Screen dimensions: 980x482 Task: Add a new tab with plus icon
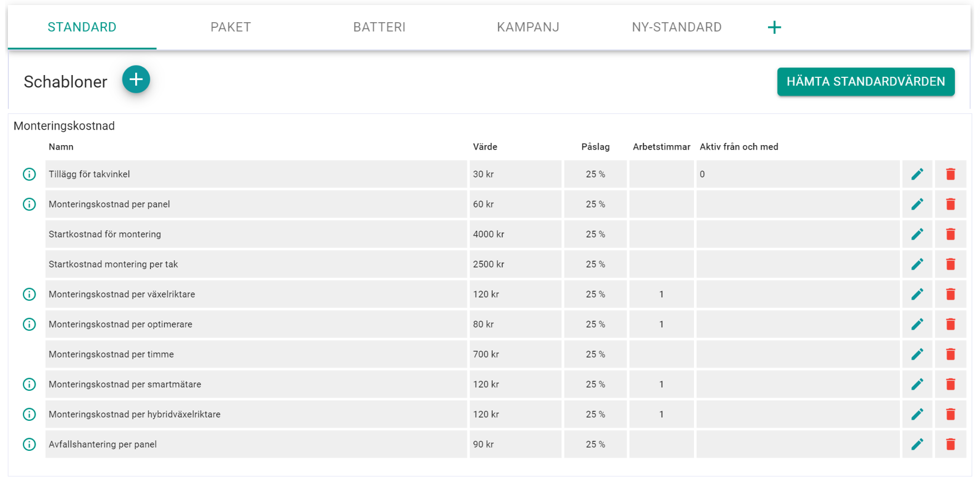coord(774,27)
